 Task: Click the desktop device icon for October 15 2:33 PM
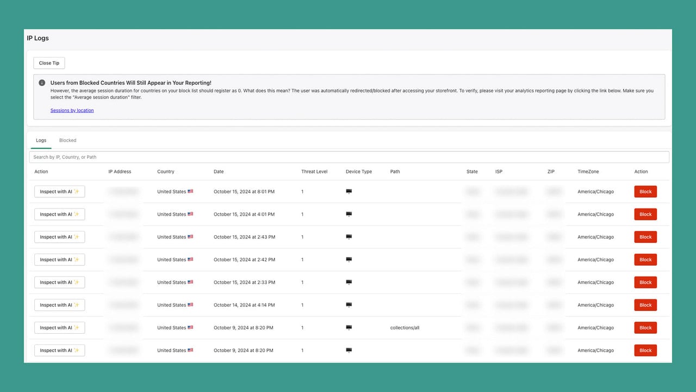coord(349,283)
